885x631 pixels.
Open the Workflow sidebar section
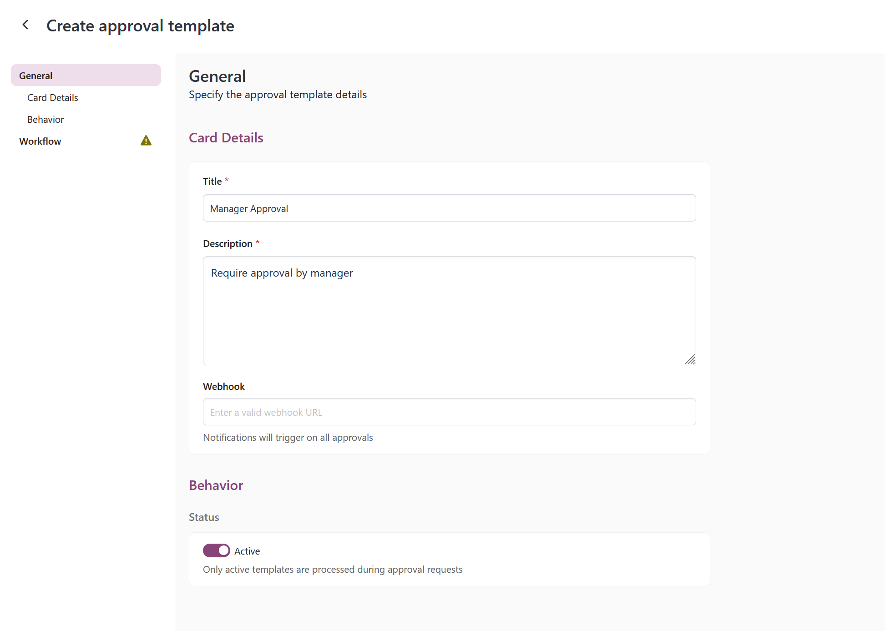pos(40,141)
